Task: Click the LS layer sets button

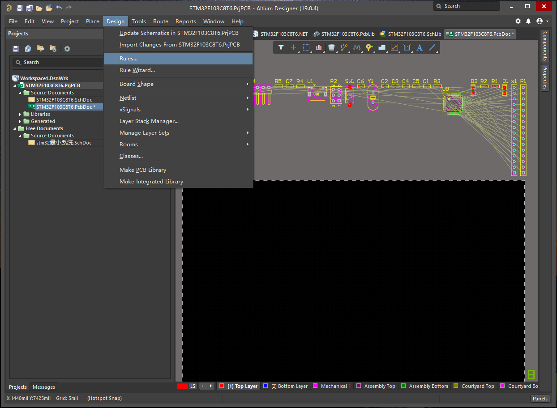Action: (193, 386)
